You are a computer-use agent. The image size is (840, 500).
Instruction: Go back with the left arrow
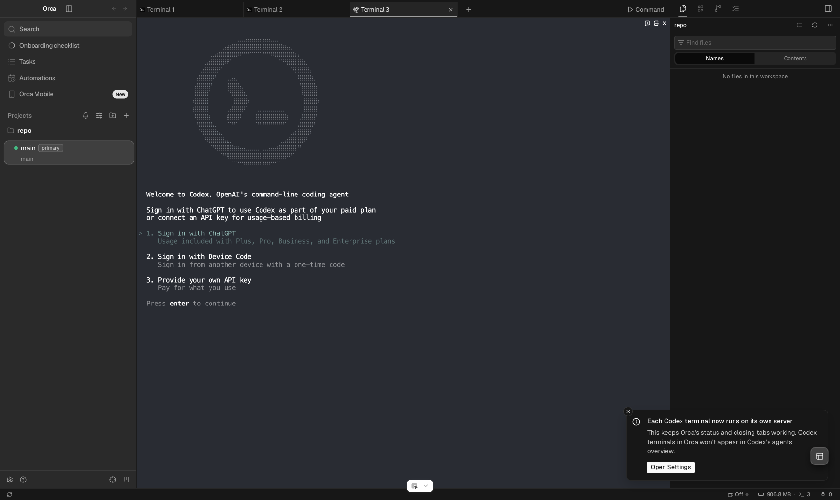(114, 9)
